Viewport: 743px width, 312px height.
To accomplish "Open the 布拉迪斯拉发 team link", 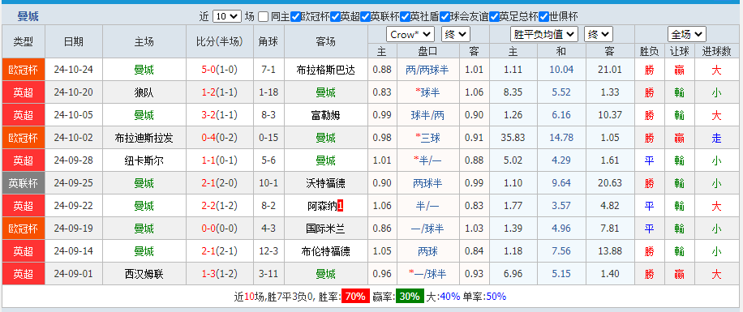I will tap(144, 138).
